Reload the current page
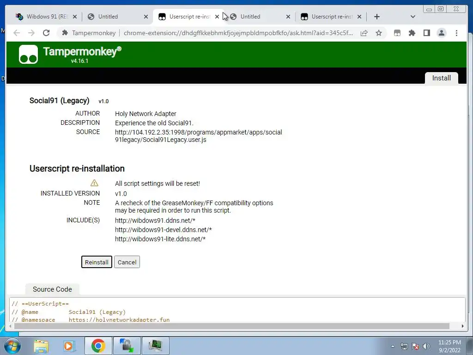The width and height of the screenshot is (473, 355). [x=46, y=33]
